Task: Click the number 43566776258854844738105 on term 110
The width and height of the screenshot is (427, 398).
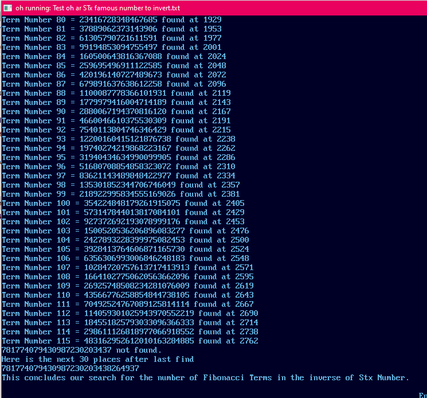Action: (137, 295)
